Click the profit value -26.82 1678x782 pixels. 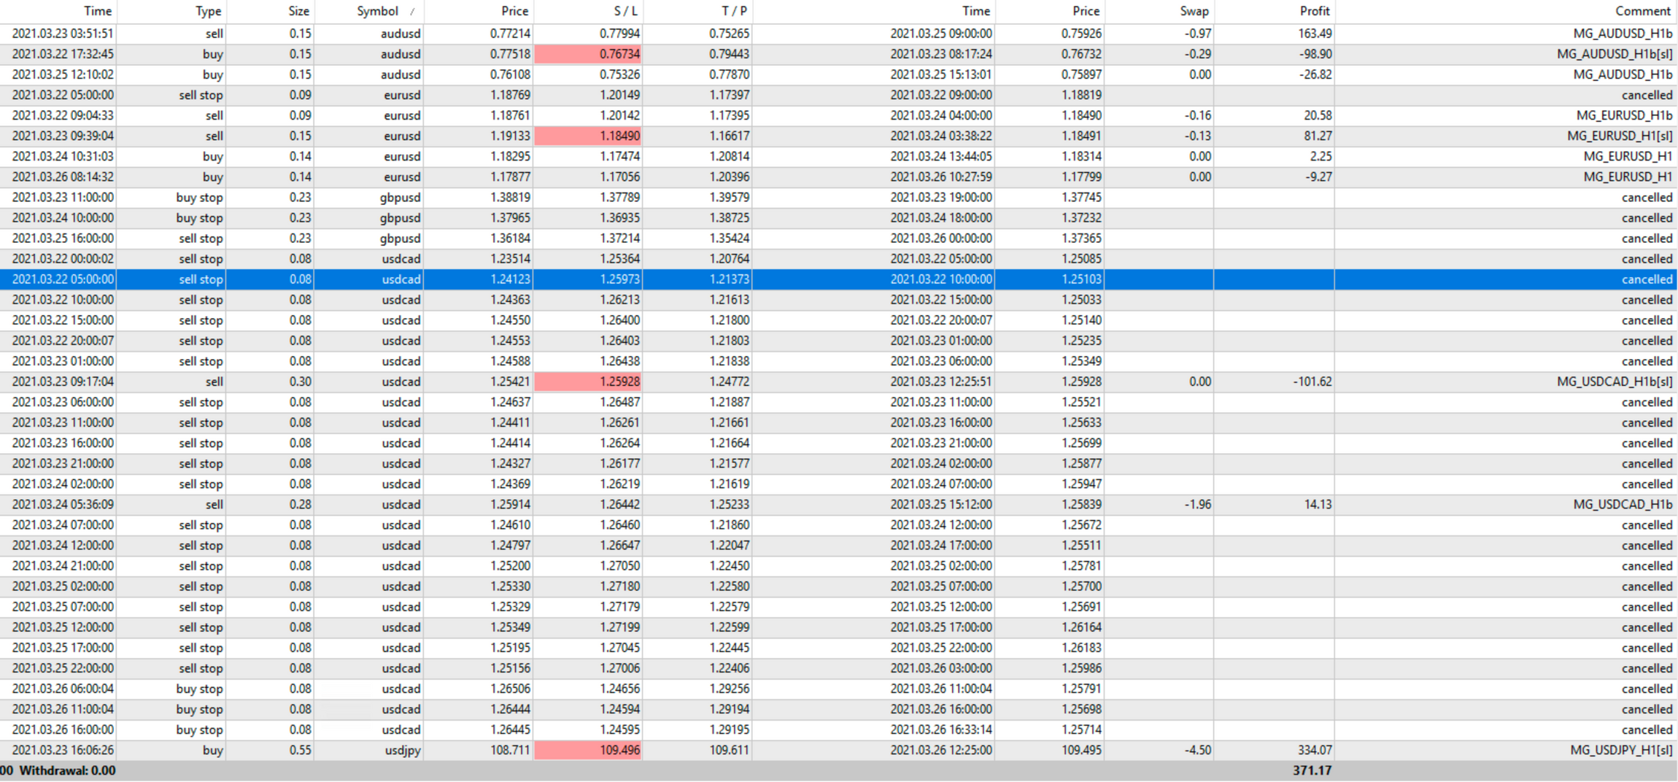[x=1315, y=74]
